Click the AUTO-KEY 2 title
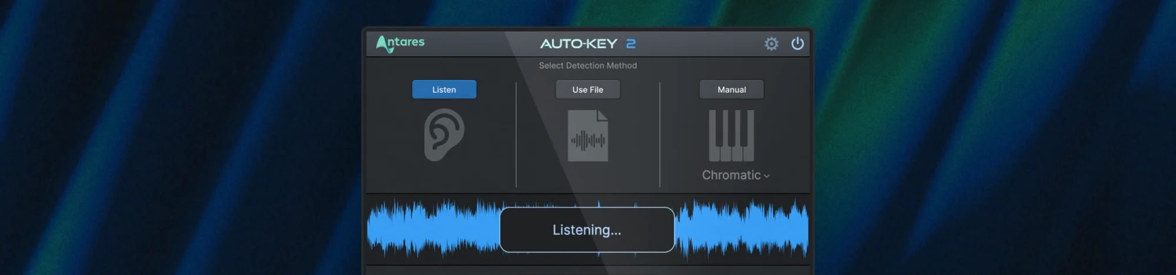Image resolution: width=1176 pixels, height=275 pixels. (588, 44)
